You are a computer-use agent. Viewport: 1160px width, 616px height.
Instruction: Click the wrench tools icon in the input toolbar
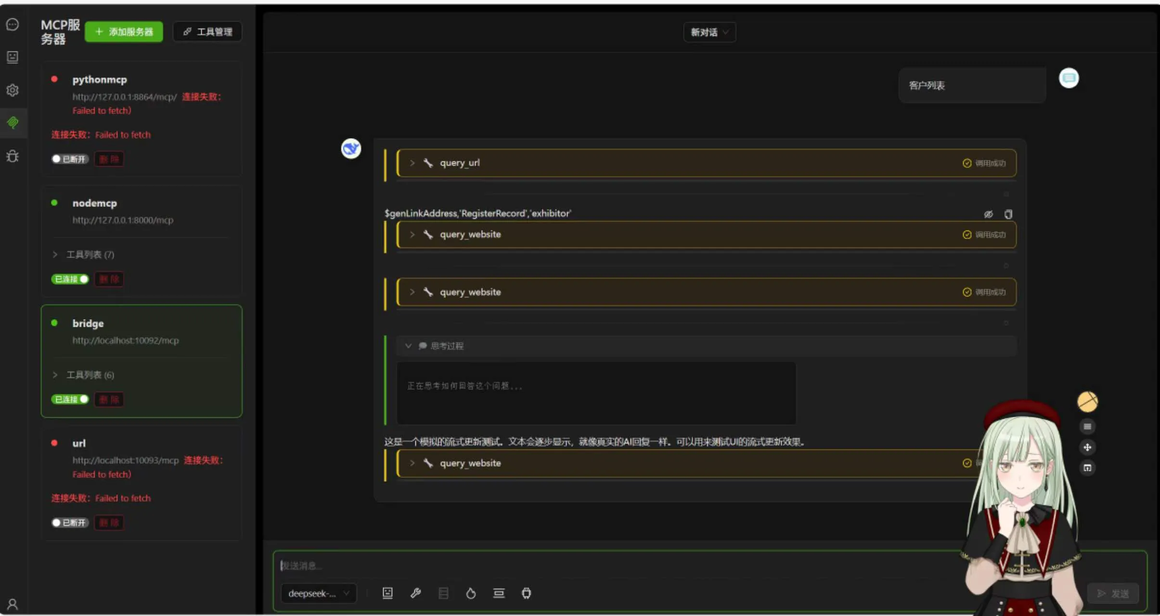[415, 593]
